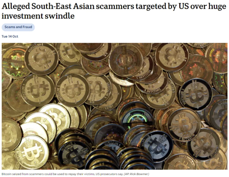The image size is (229, 177).
Task: Click the word Alleged starting the headline
Action: (15, 6)
